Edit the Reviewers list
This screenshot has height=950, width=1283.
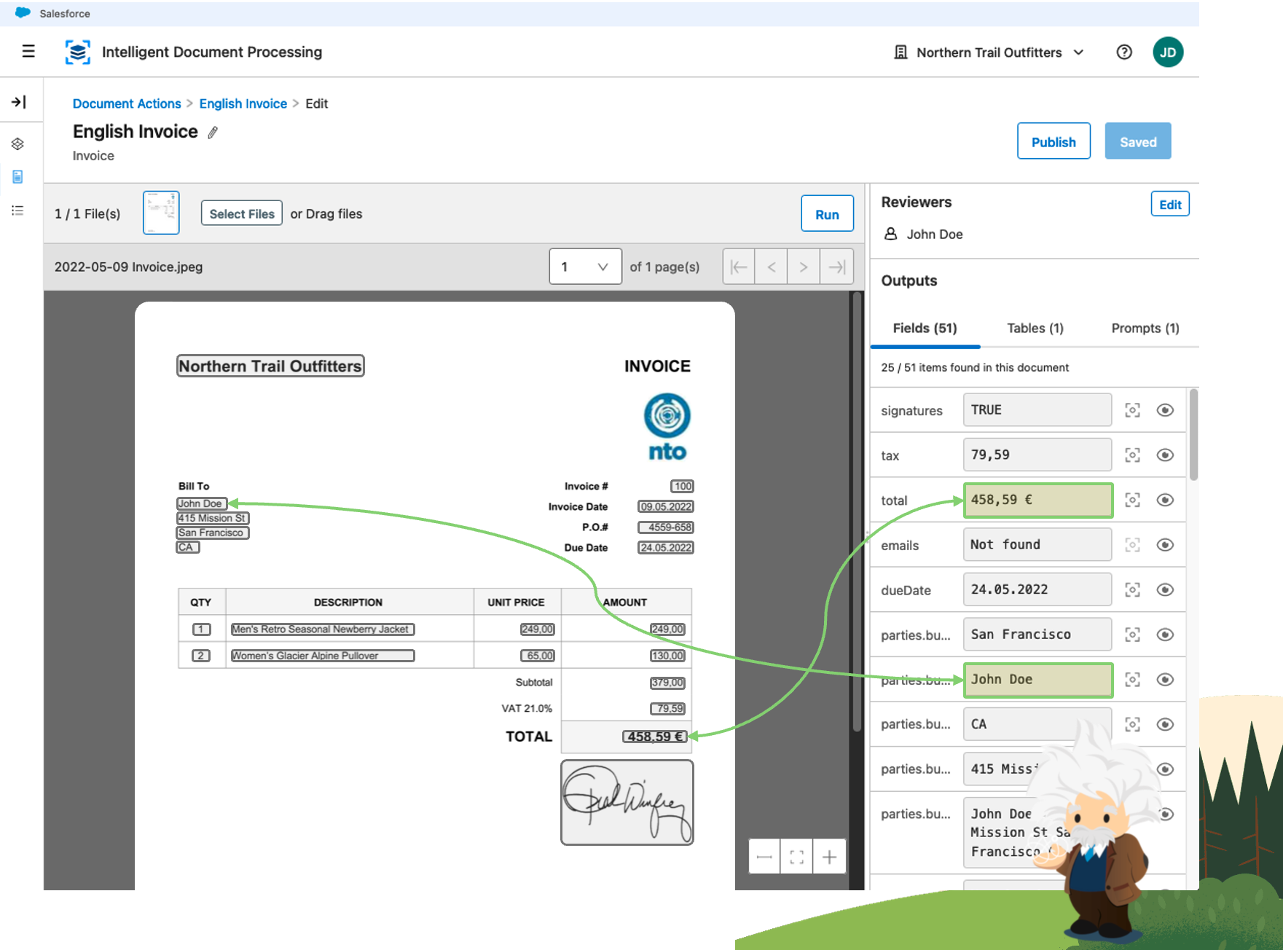pos(1170,205)
